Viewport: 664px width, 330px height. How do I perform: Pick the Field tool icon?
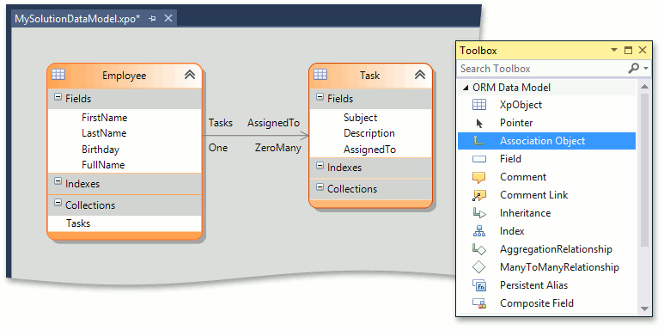(x=479, y=159)
